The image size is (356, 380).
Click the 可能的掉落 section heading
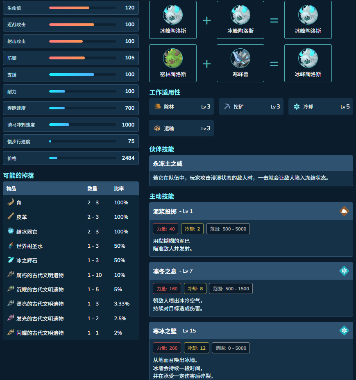pos(18,175)
